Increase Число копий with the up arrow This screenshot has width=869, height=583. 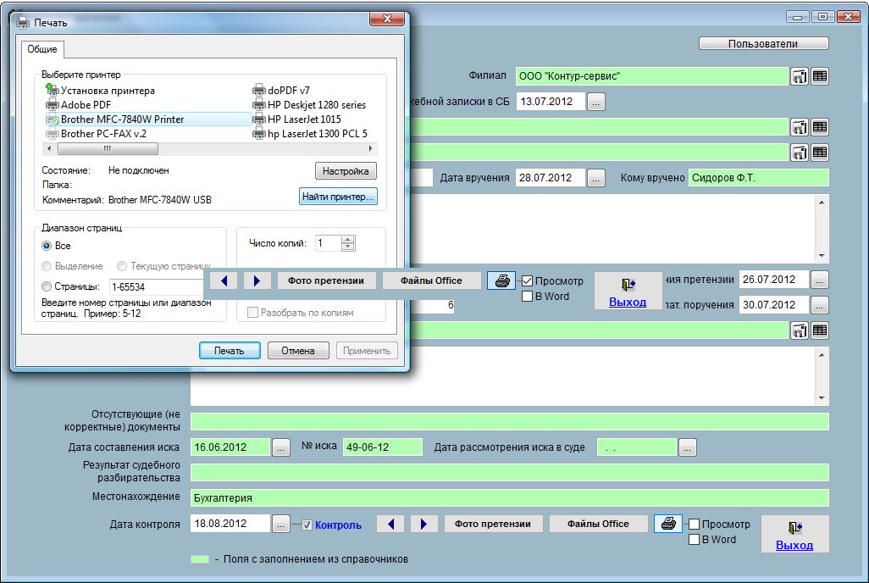tap(348, 239)
